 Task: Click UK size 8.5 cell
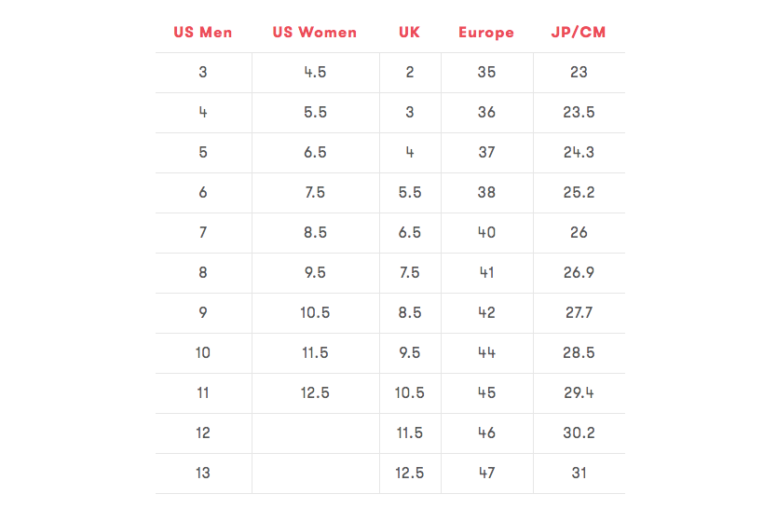410,313
